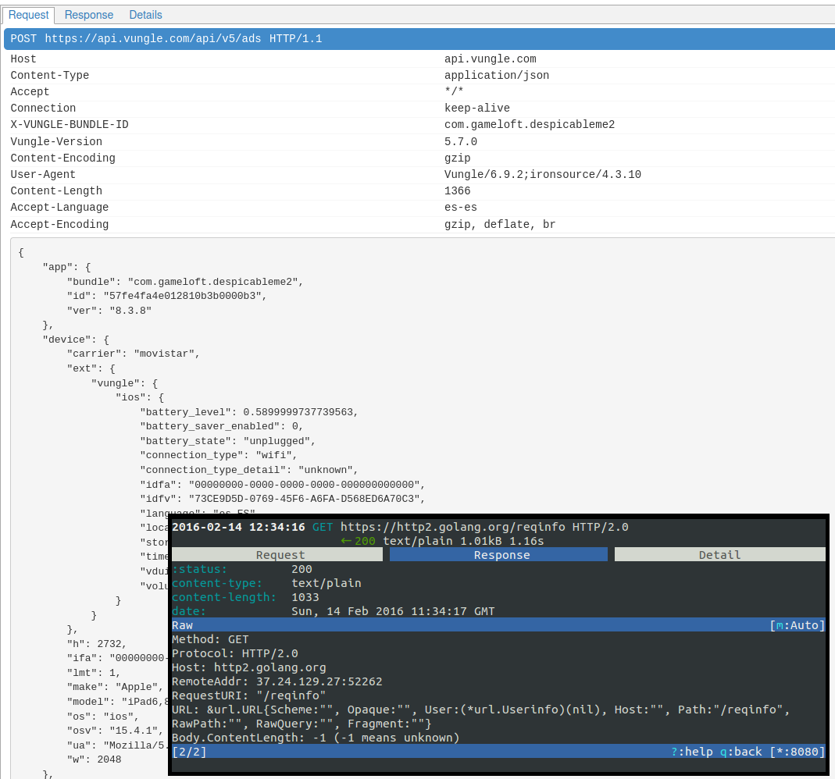Image resolution: width=835 pixels, height=779 pixels.
Task: Click the "idfv" identifier line
Action: point(282,499)
